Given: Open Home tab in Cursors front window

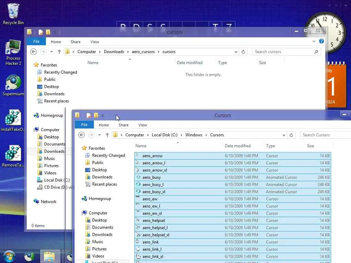Looking at the screenshot, I should tap(104, 125).
